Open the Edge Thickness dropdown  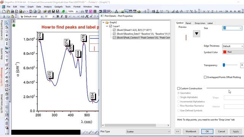coord(242,46)
